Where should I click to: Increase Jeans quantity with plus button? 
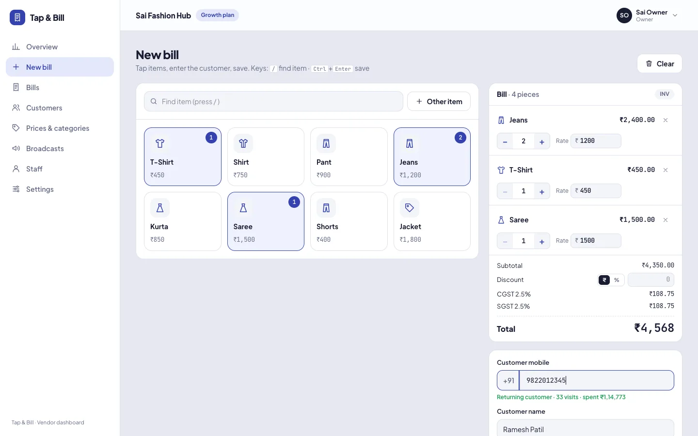(542, 141)
